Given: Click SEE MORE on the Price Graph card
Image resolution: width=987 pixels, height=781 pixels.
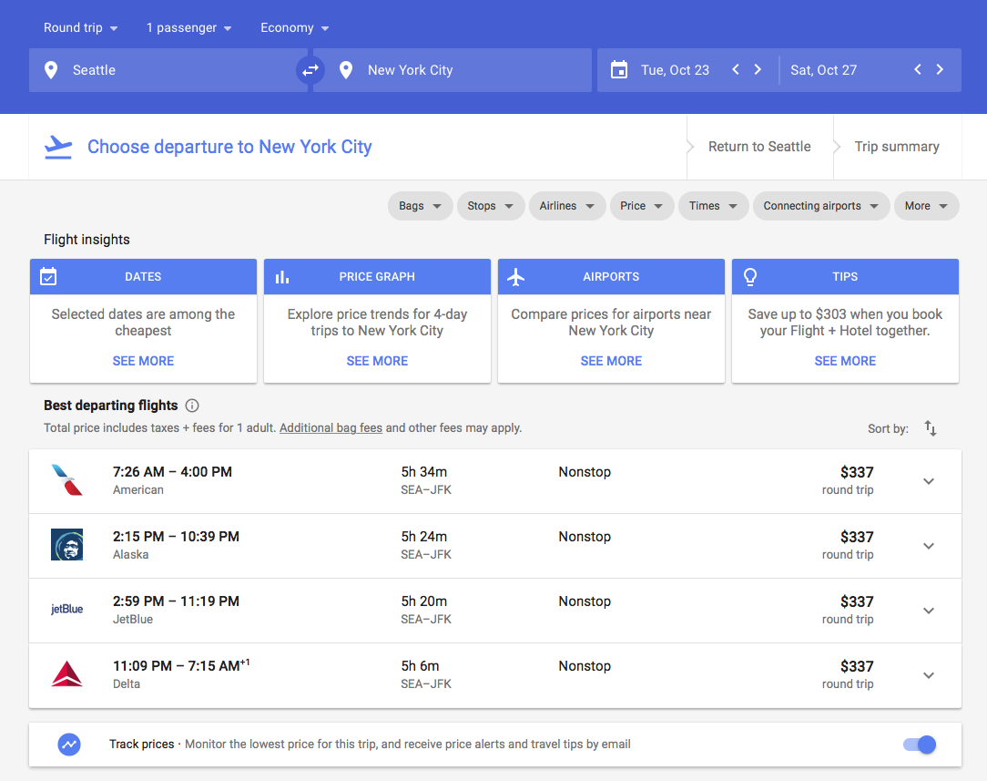Looking at the screenshot, I should coord(377,361).
